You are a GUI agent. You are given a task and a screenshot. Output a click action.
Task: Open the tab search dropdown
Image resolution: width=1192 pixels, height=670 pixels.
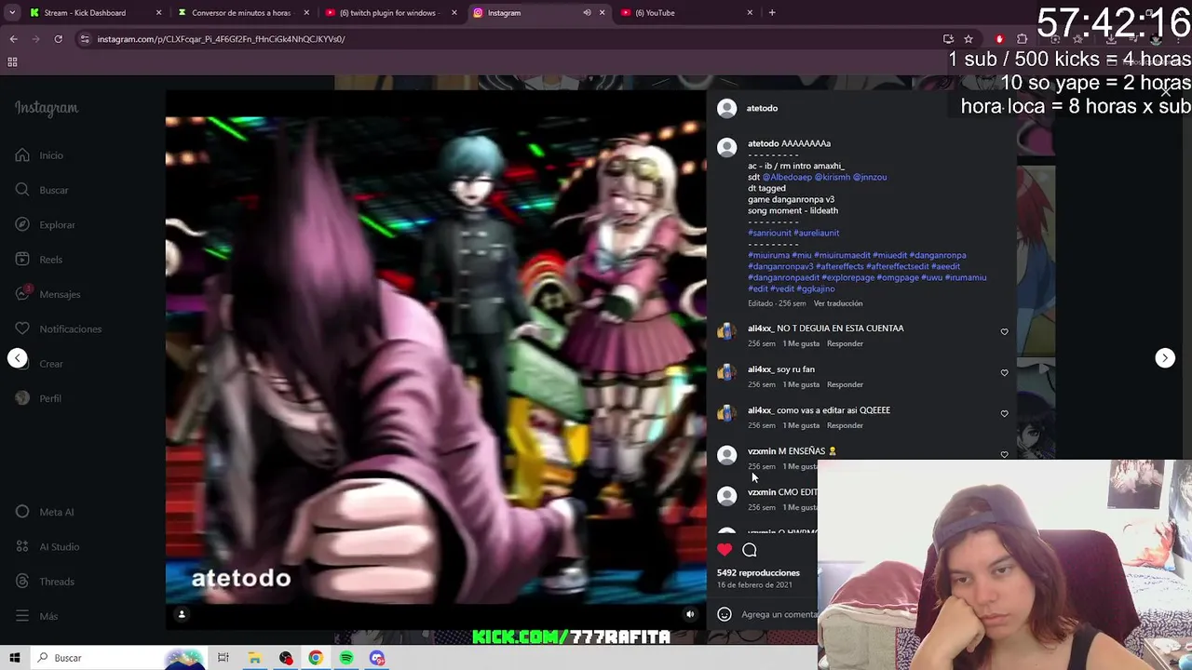(12, 13)
